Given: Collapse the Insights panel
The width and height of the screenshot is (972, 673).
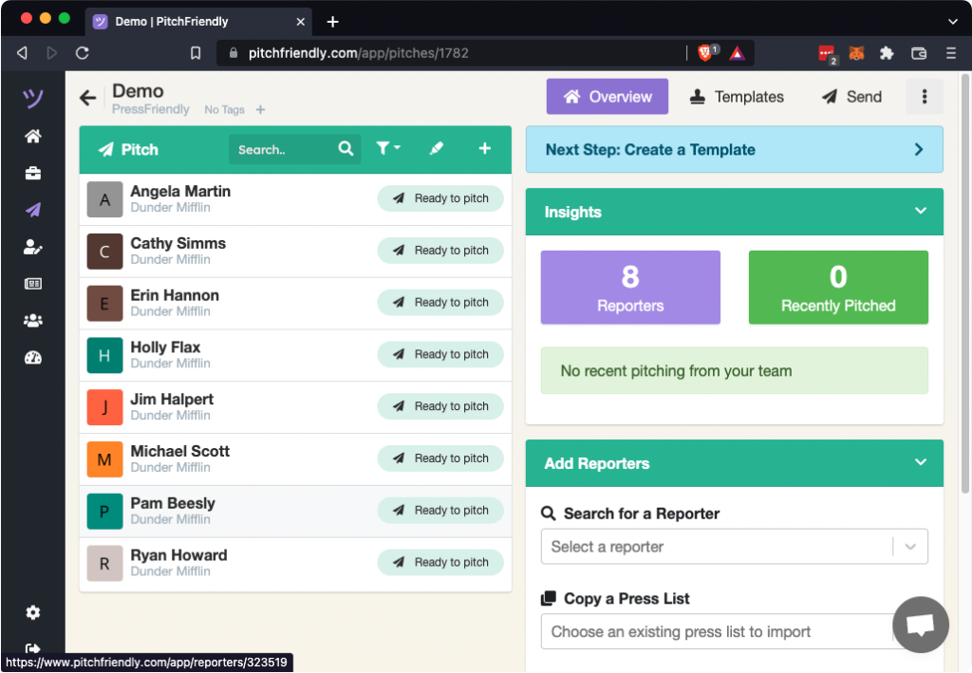Looking at the screenshot, I should point(920,212).
